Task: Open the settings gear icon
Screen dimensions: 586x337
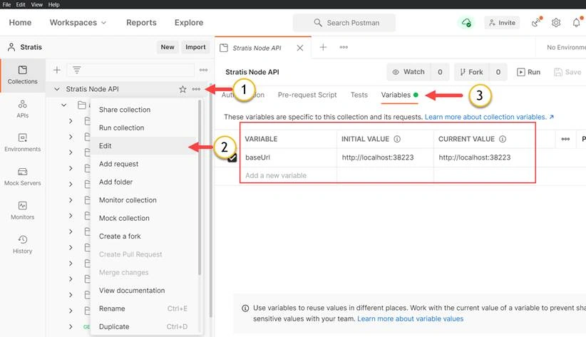Action: pos(556,22)
